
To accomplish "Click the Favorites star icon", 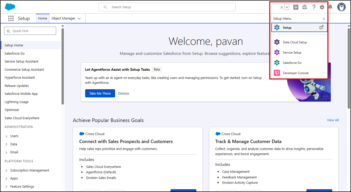I will [x=282, y=7].
